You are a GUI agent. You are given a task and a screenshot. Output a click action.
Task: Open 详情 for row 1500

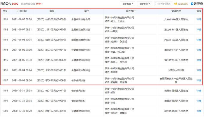coord(199,111)
